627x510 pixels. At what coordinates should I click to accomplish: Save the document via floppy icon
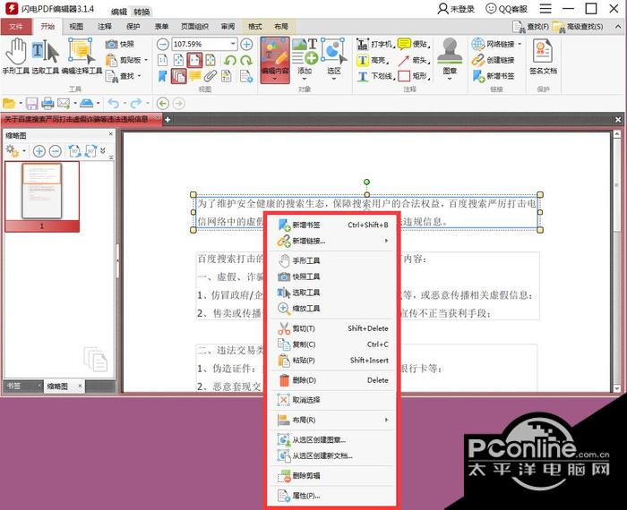[x=32, y=104]
